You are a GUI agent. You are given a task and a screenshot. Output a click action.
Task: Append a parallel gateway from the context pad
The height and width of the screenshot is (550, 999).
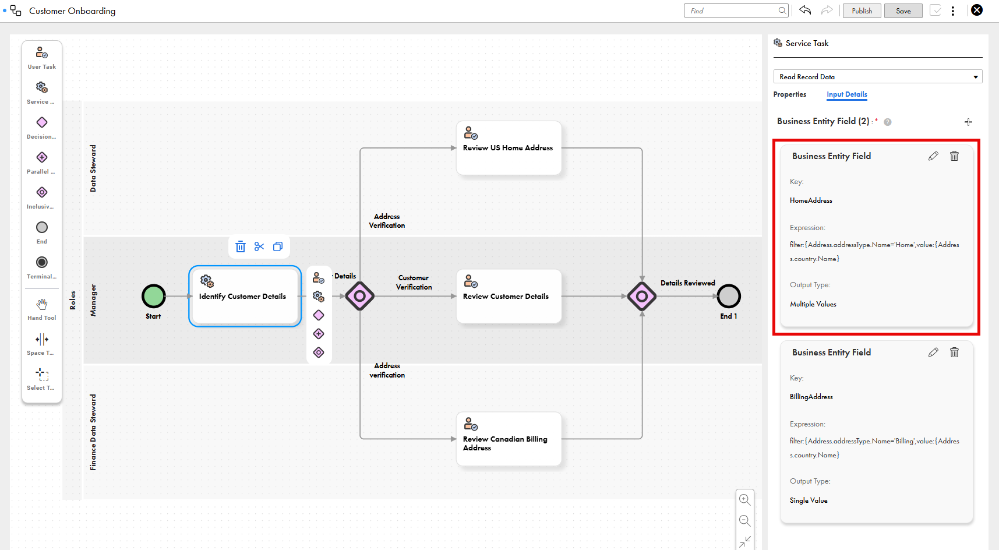(x=319, y=334)
